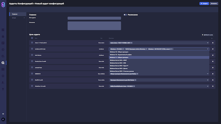Click the Добавить цель button
Viewport: 221px width, 124px height.
coord(207,35)
